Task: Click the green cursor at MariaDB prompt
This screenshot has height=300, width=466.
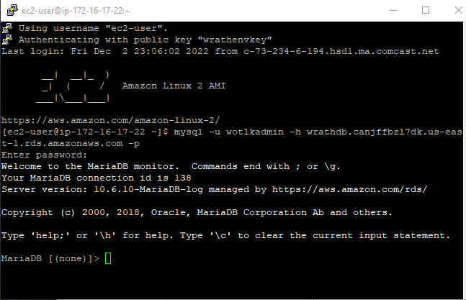Action: click(x=109, y=258)
